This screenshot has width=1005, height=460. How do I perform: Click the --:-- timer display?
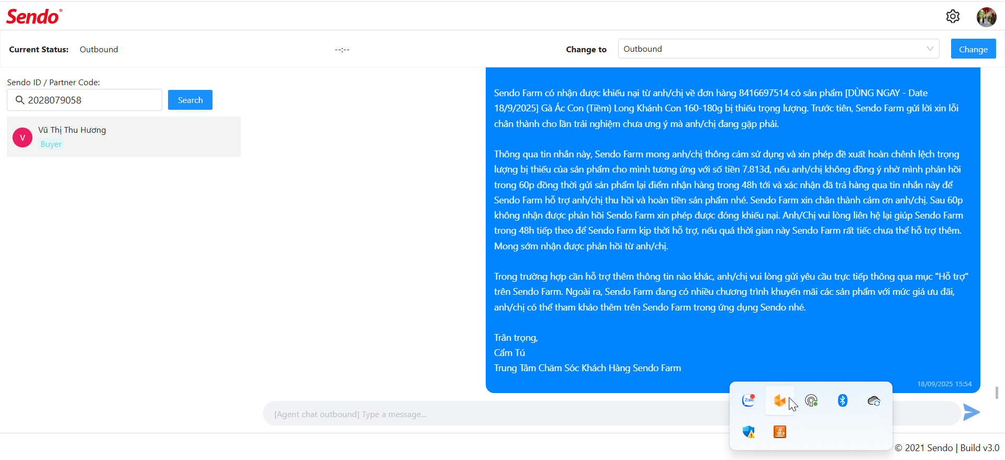pos(342,50)
